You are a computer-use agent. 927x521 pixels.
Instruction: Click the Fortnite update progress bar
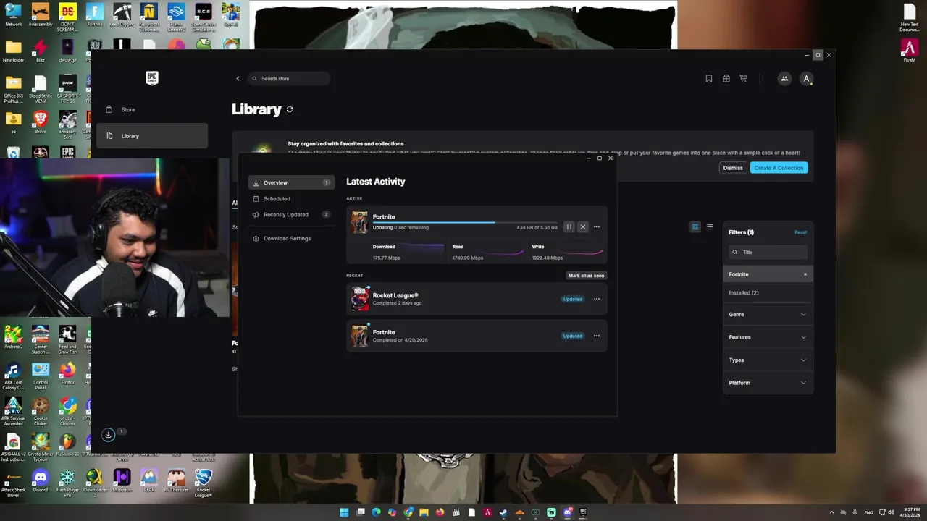(464, 222)
